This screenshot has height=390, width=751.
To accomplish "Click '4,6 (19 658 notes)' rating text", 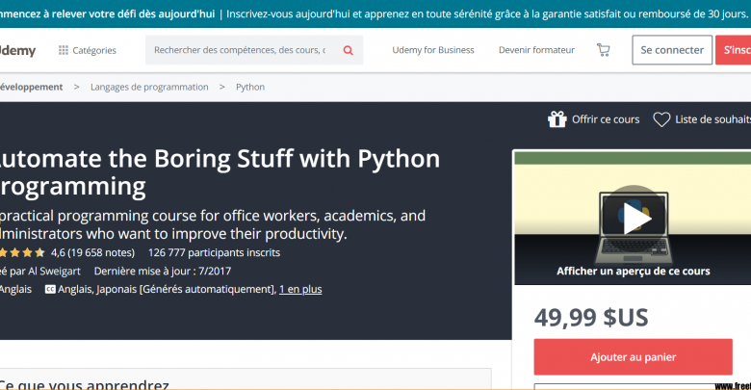I will coord(93,252).
